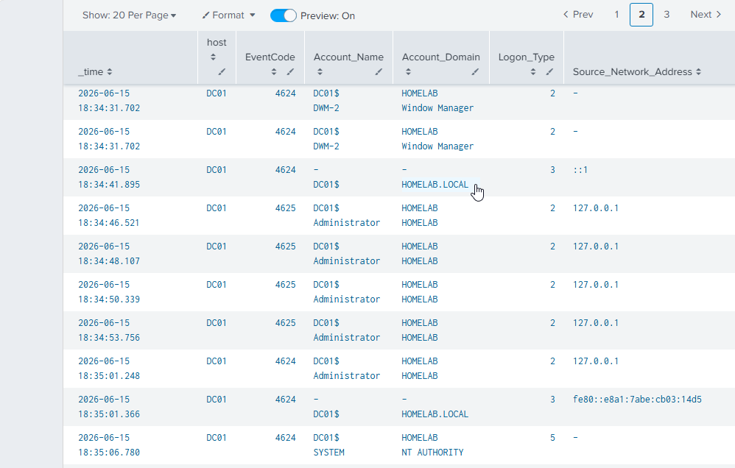
Task: Click the Prev page button
Action: (x=578, y=15)
